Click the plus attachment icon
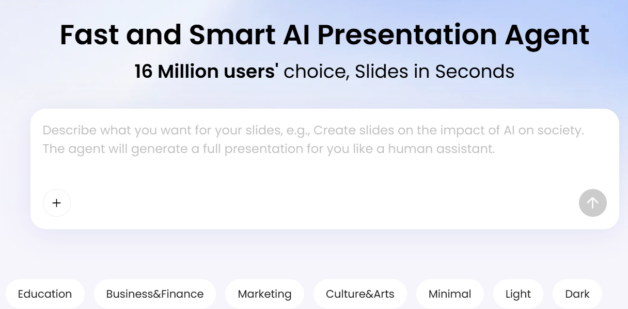This screenshot has width=628, height=309. [x=57, y=203]
